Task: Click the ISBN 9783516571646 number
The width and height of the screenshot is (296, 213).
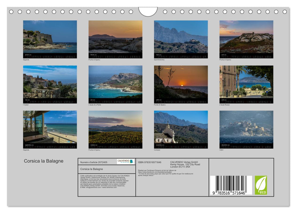Action: [x=149, y=162]
